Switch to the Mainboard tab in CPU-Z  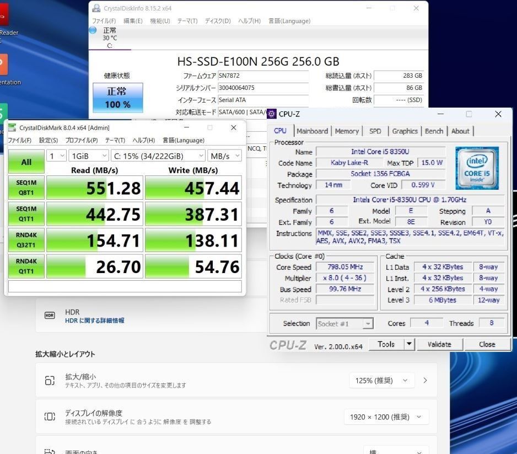313,131
